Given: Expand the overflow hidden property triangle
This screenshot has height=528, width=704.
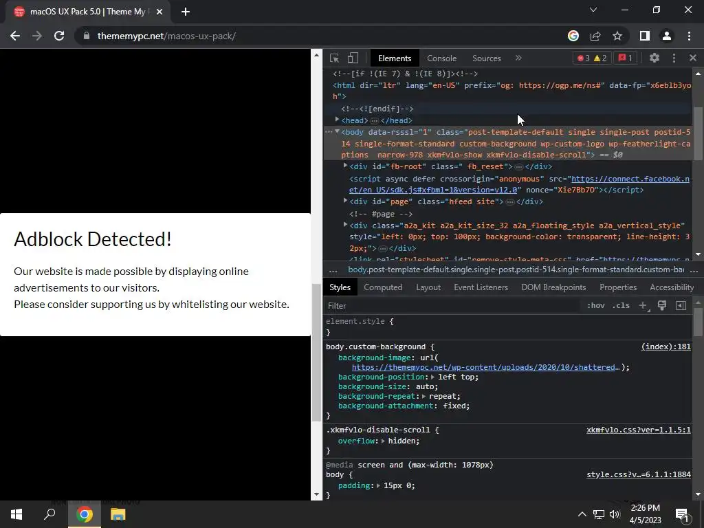Looking at the screenshot, I should pos(383,441).
